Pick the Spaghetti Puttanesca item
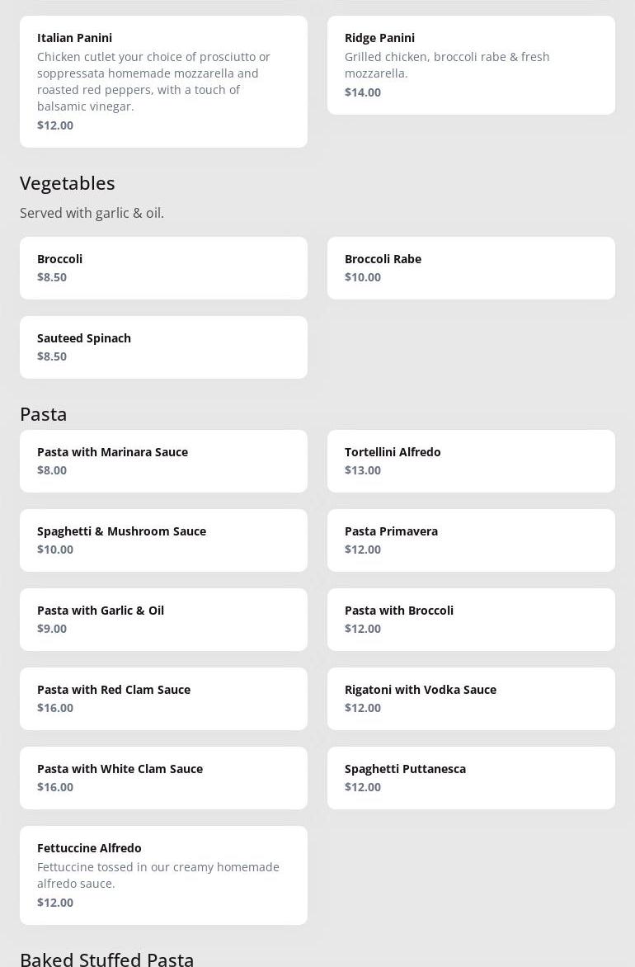The height and width of the screenshot is (967, 635). pos(471,777)
